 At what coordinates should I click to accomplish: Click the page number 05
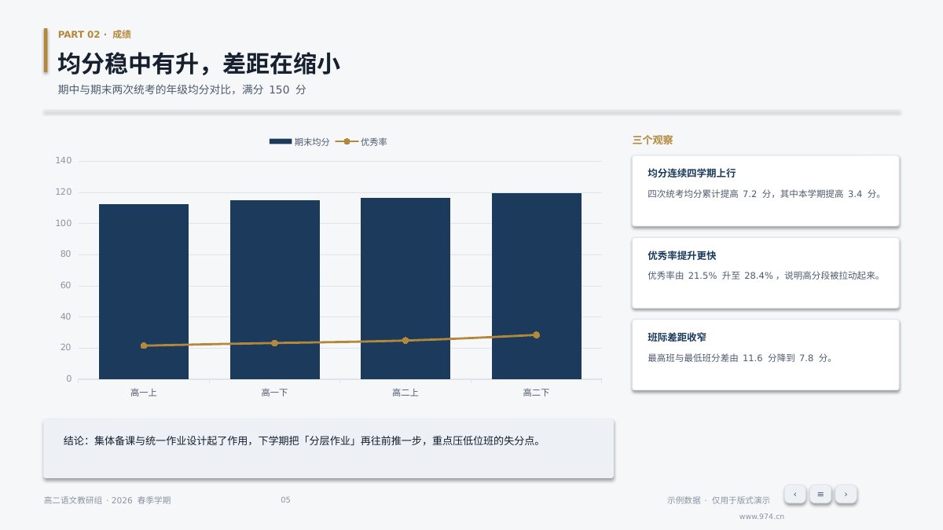click(285, 500)
